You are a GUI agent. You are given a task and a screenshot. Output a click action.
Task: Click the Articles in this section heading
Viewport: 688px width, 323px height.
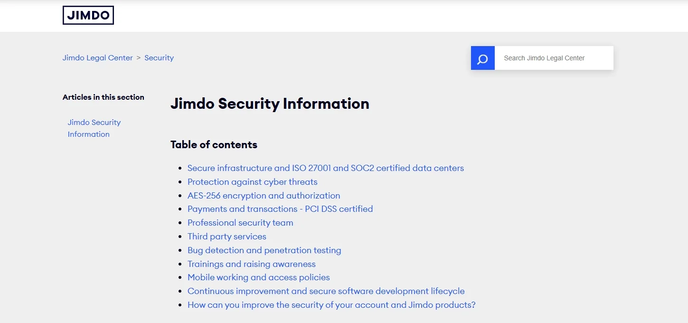[x=104, y=97]
